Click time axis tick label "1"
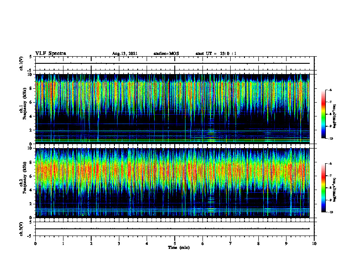354x273 pixels. pyautogui.click(x=63, y=244)
